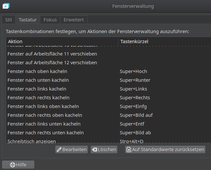This screenshot has width=211, height=170.
Task: Sort by the Tastenkürzel column header
Action: pos(165,42)
